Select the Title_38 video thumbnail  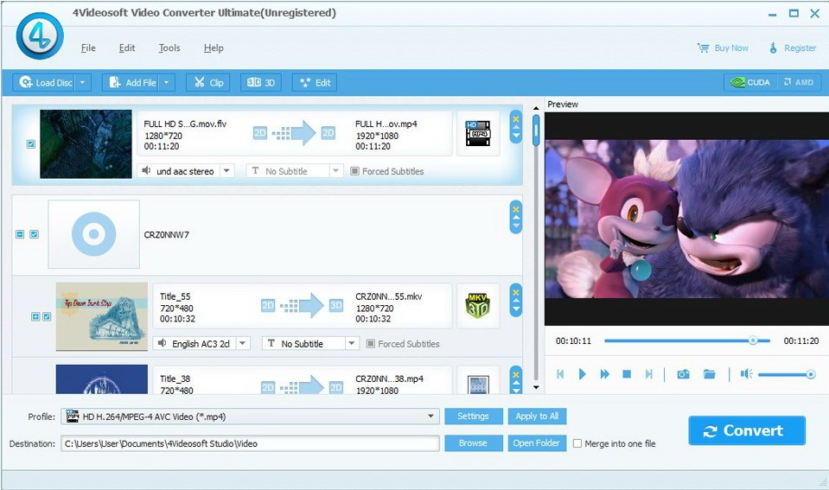tap(101, 379)
